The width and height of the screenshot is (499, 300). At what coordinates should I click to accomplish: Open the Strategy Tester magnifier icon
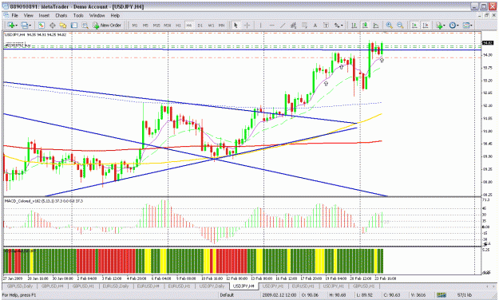point(85,25)
